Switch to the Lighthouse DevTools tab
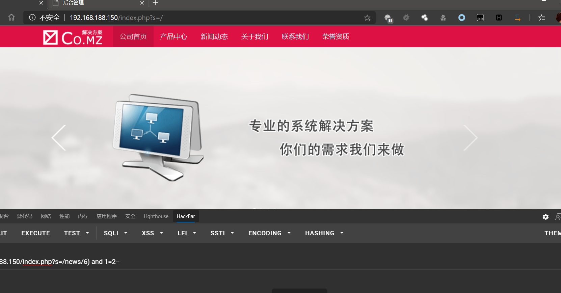Viewport: 561px width, 293px height. [156, 216]
